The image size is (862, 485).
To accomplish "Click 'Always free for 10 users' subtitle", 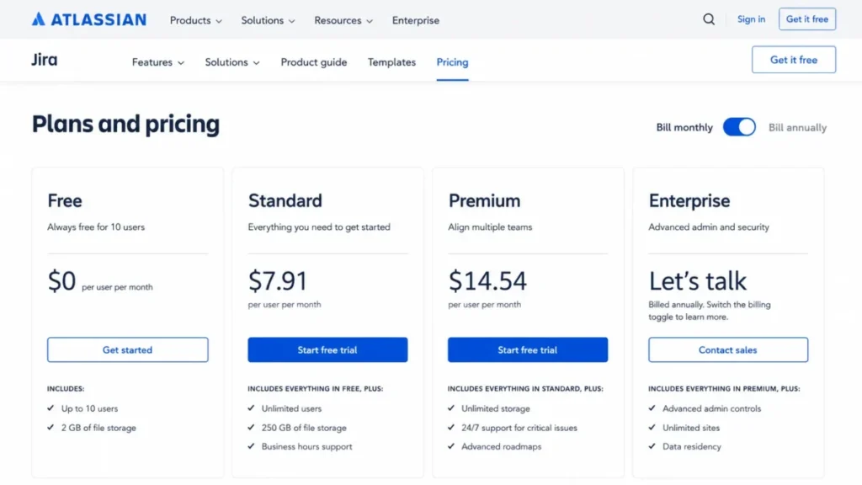I will pyautogui.click(x=96, y=227).
